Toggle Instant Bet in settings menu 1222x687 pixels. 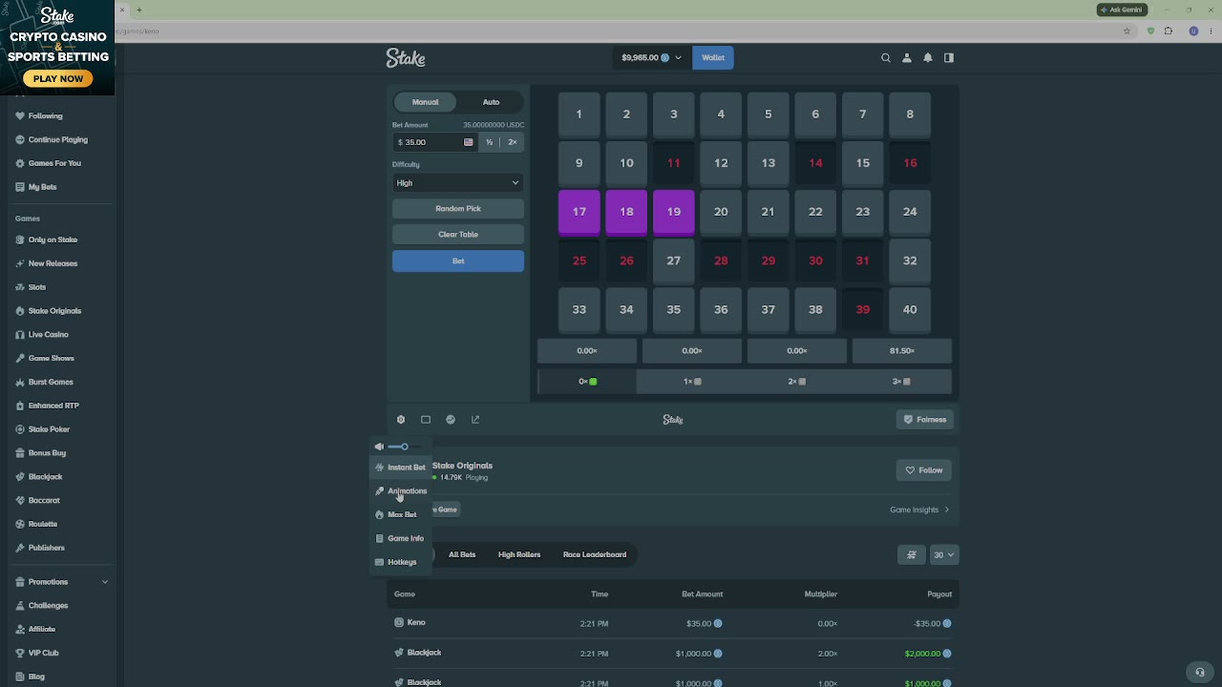pos(400,468)
